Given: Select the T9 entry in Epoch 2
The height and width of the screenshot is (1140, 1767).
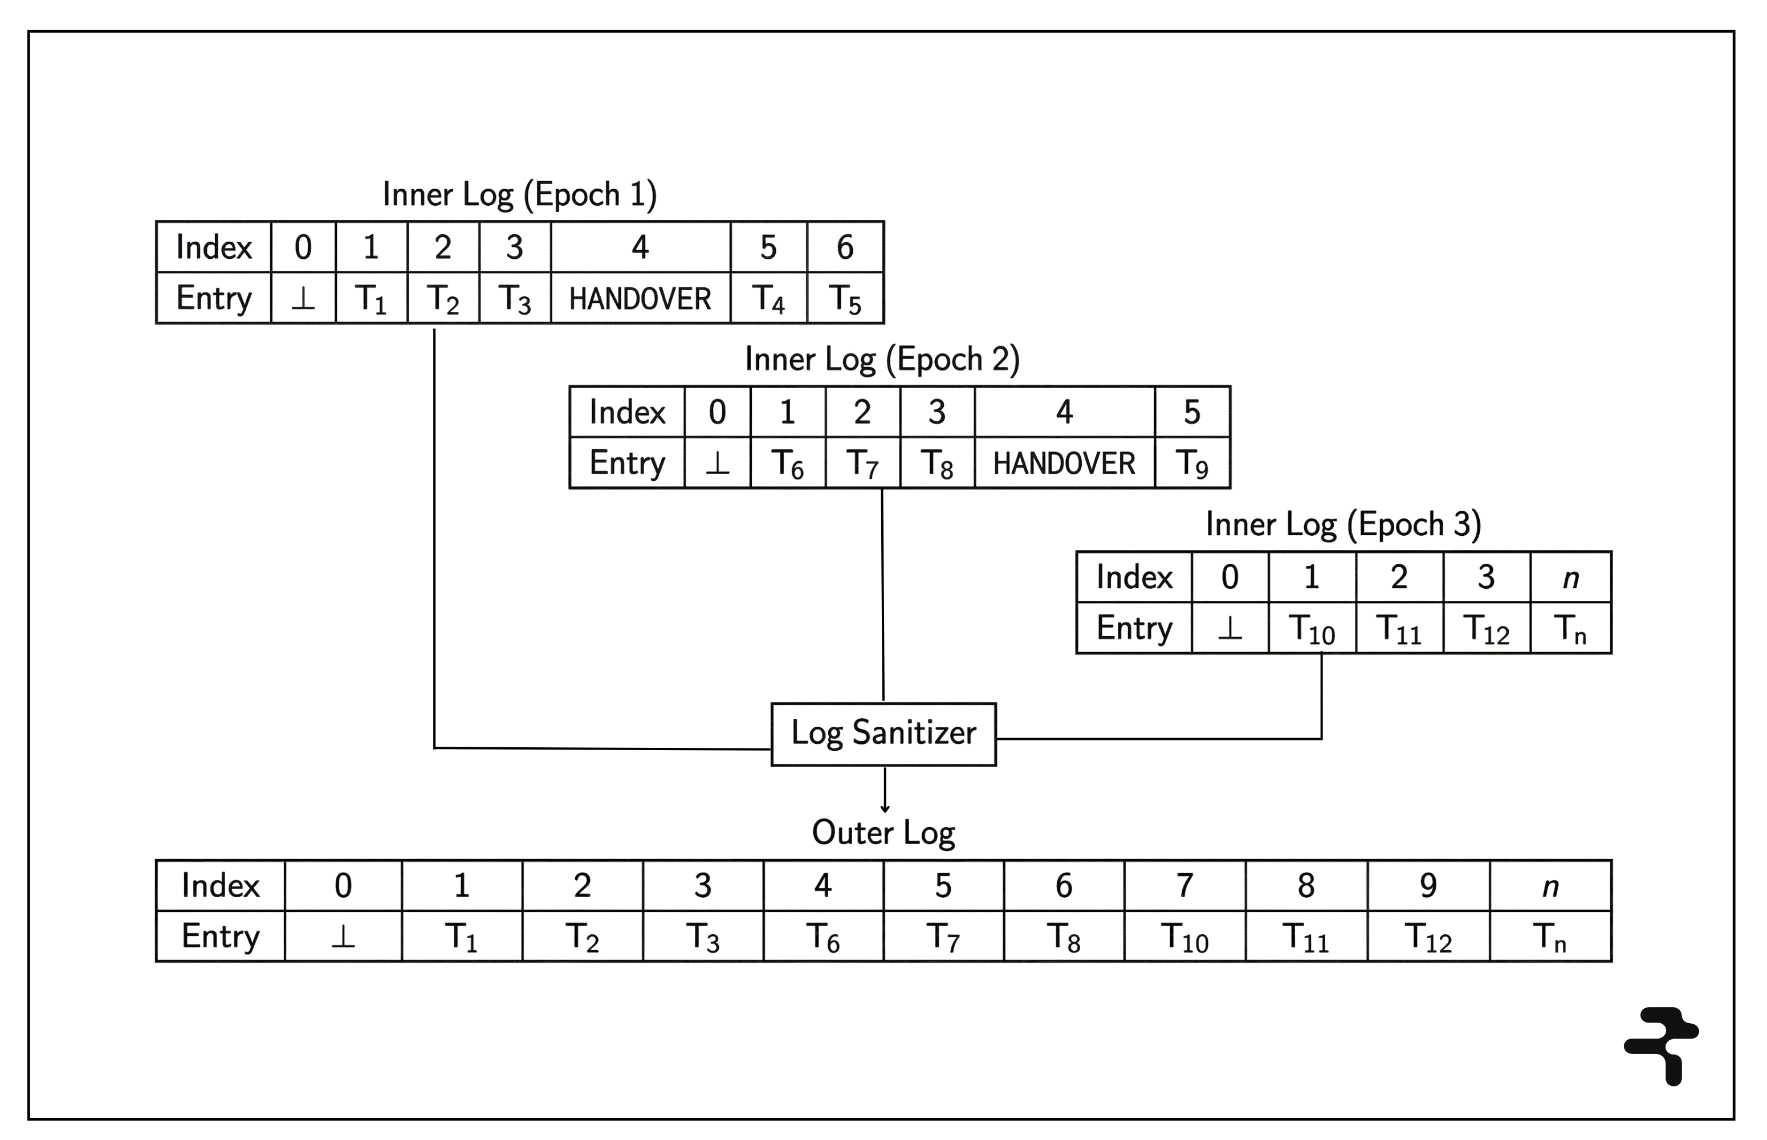Looking at the screenshot, I should (x=1192, y=464).
